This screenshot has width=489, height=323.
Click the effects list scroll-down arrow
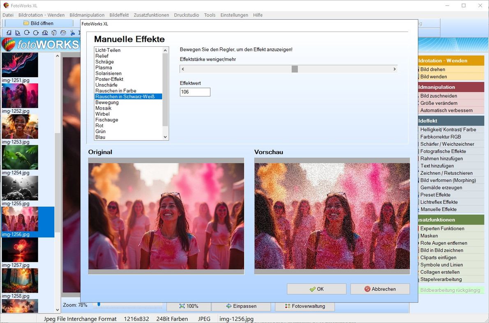pos(165,137)
